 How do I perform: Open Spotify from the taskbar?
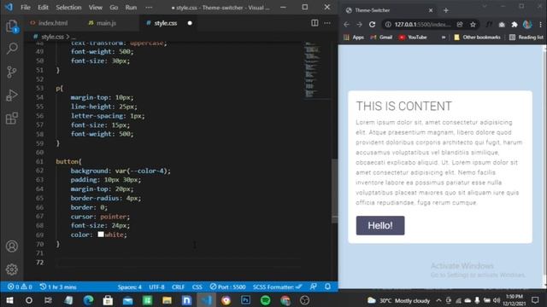pyautogui.click(x=266, y=300)
